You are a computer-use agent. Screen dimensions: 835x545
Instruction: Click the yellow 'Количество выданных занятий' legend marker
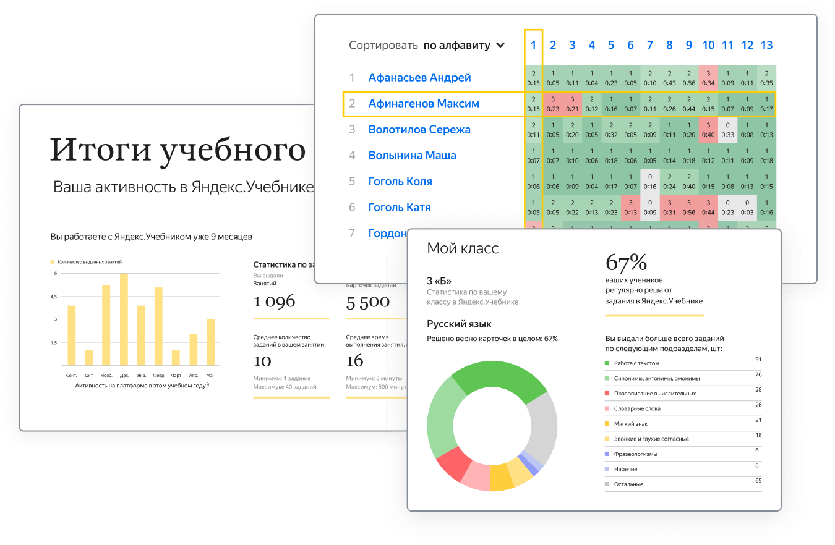click(x=52, y=263)
